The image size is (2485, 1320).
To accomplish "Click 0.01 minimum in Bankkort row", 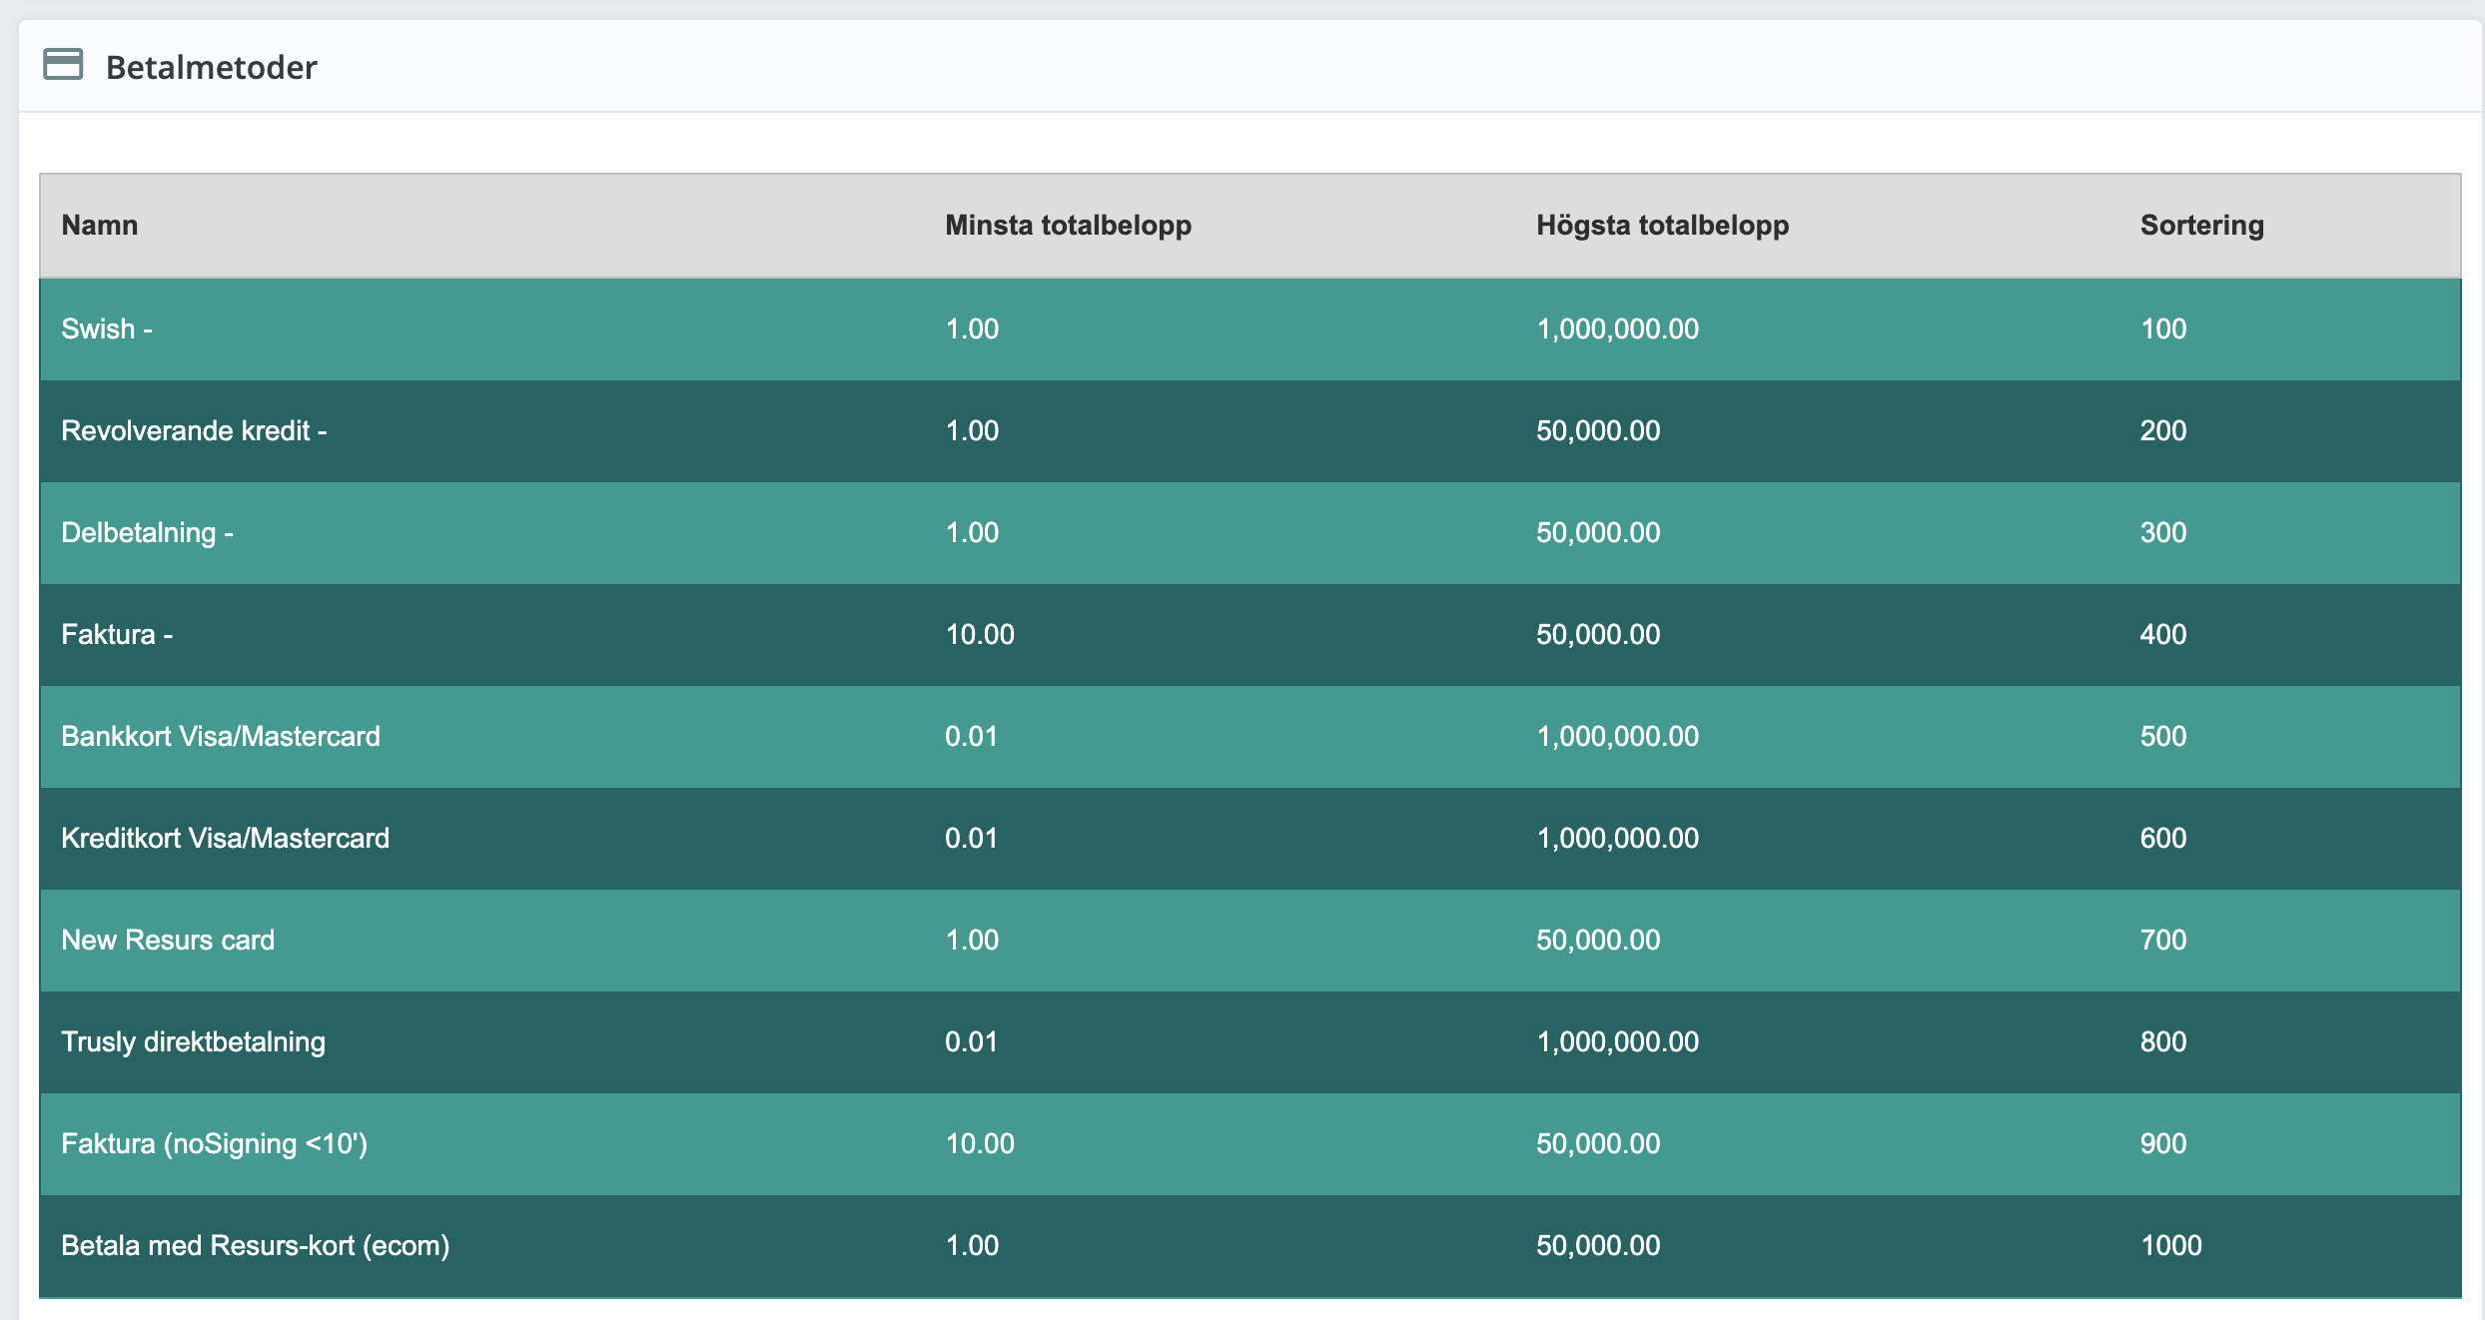I will (971, 736).
